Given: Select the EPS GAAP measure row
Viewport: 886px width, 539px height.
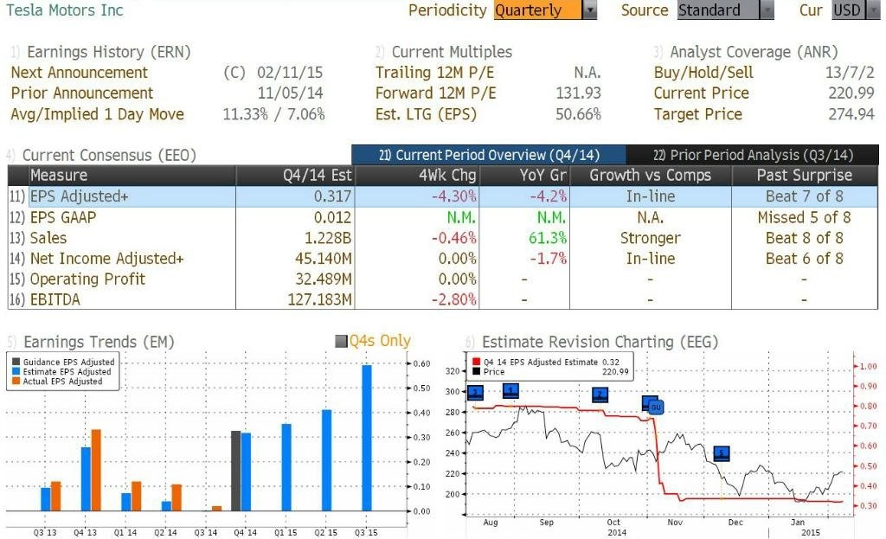Looking at the screenshot, I should (x=443, y=217).
